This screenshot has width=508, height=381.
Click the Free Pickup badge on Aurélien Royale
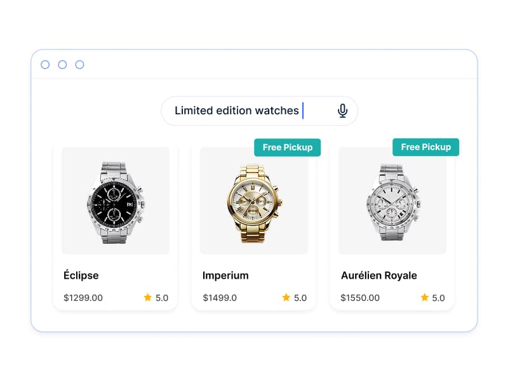[x=425, y=147]
